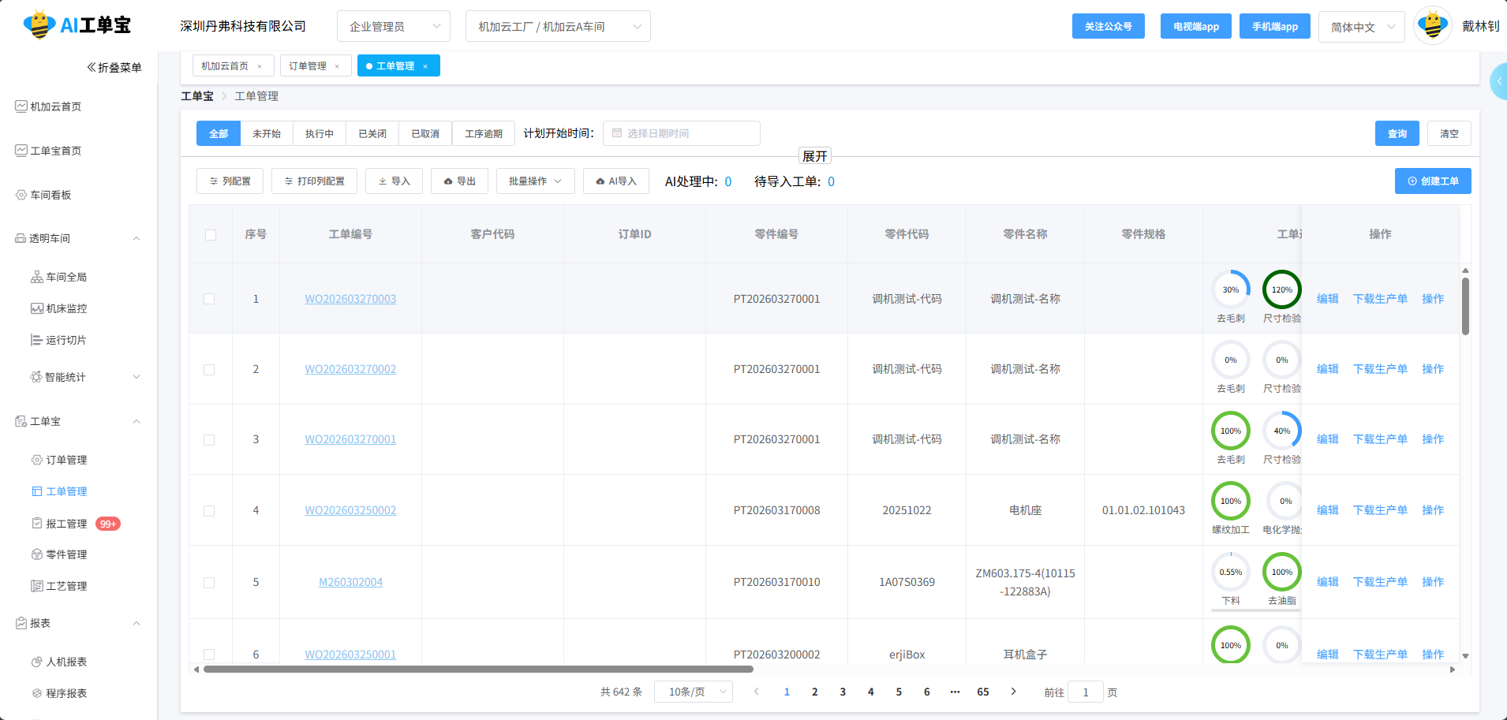Select the checkbox for row M260302004
1507x720 pixels.
coord(209,583)
